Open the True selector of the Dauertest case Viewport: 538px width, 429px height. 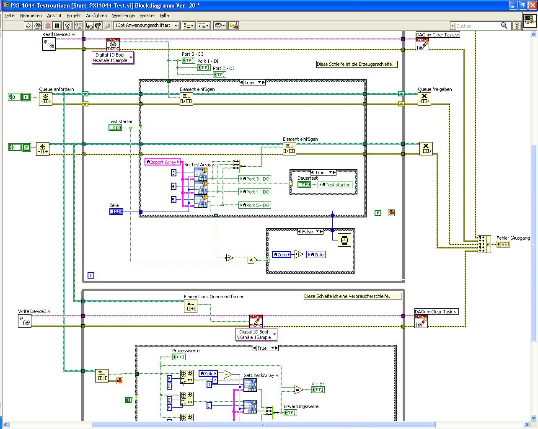(323, 173)
